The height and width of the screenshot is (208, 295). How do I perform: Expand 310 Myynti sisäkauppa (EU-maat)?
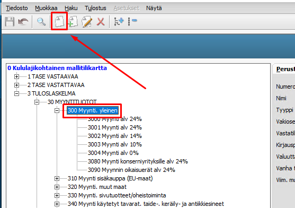coord(57,178)
